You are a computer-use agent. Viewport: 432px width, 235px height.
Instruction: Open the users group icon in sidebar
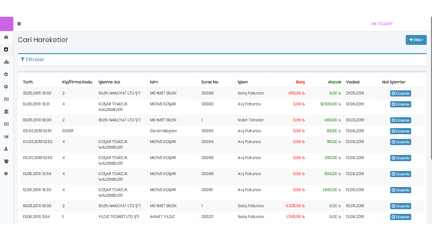[6, 161]
